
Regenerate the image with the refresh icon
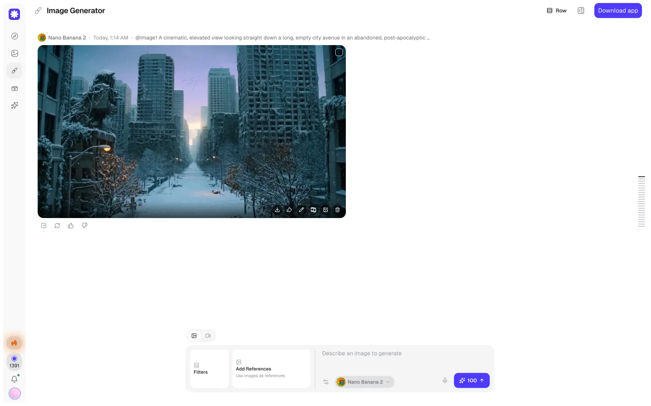57,226
